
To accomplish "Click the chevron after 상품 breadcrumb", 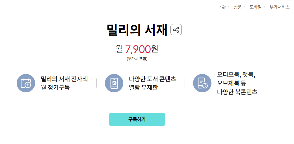I will (245, 7).
